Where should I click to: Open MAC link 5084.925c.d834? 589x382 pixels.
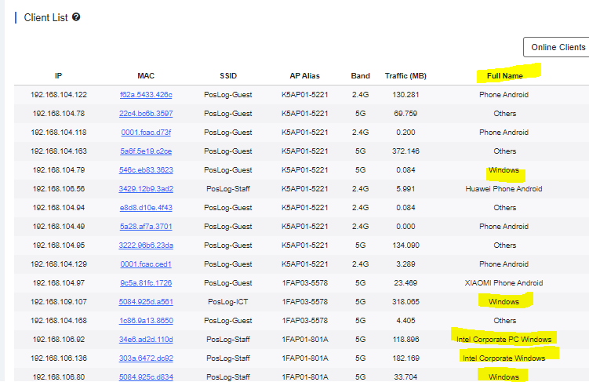(x=146, y=377)
